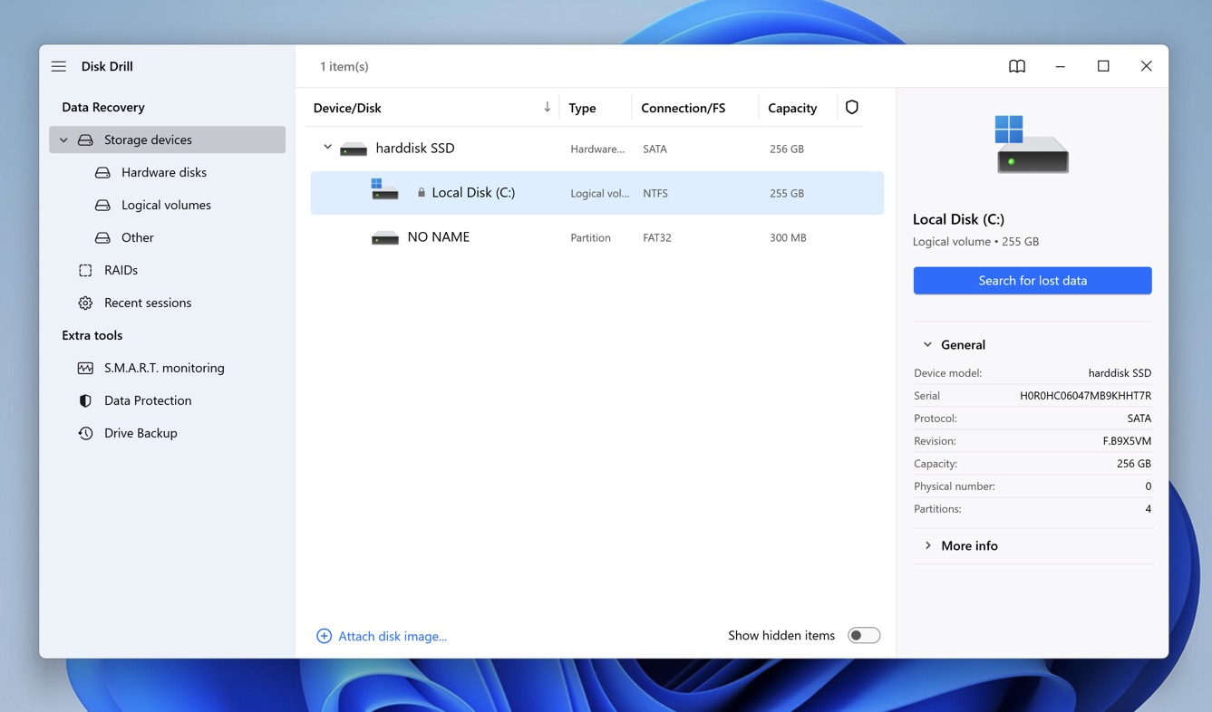
Task: Select Storage devices in the sidebar
Action: pos(167,140)
